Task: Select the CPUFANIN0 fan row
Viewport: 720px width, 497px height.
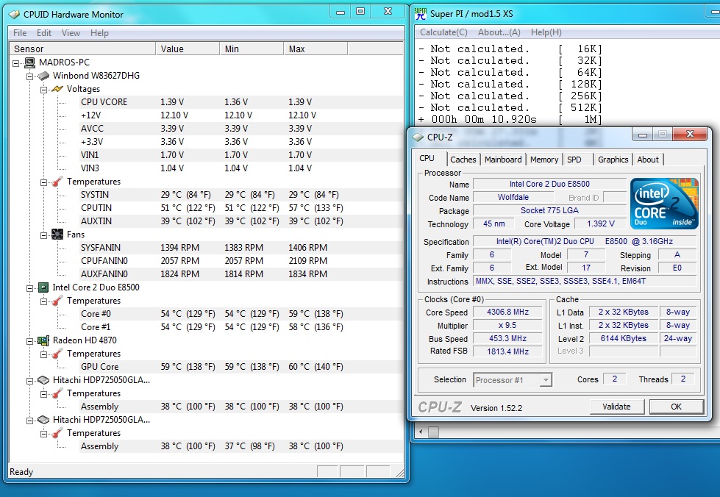Action: tap(241, 261)
